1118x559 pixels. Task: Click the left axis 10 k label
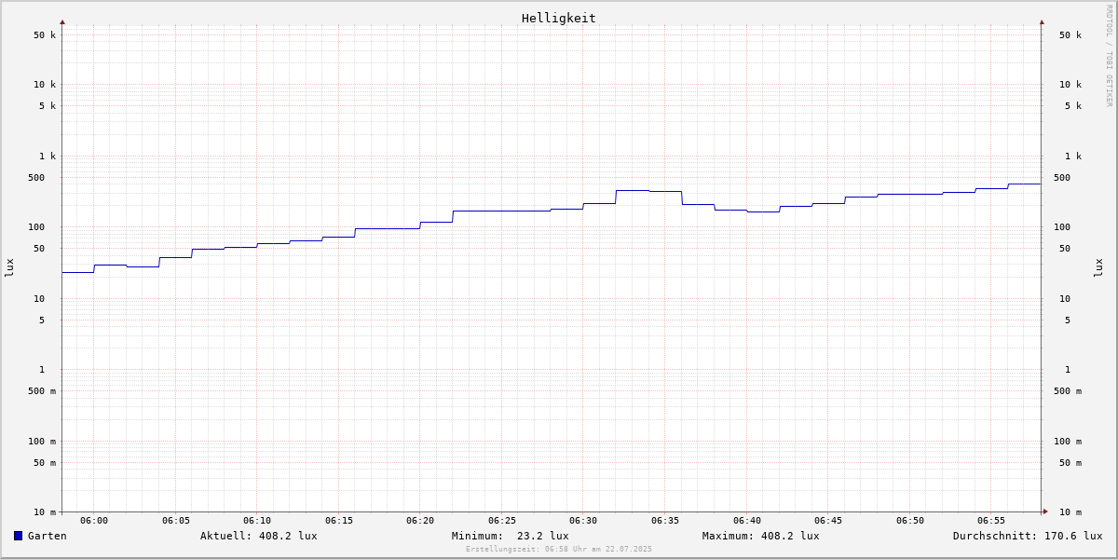45,85
